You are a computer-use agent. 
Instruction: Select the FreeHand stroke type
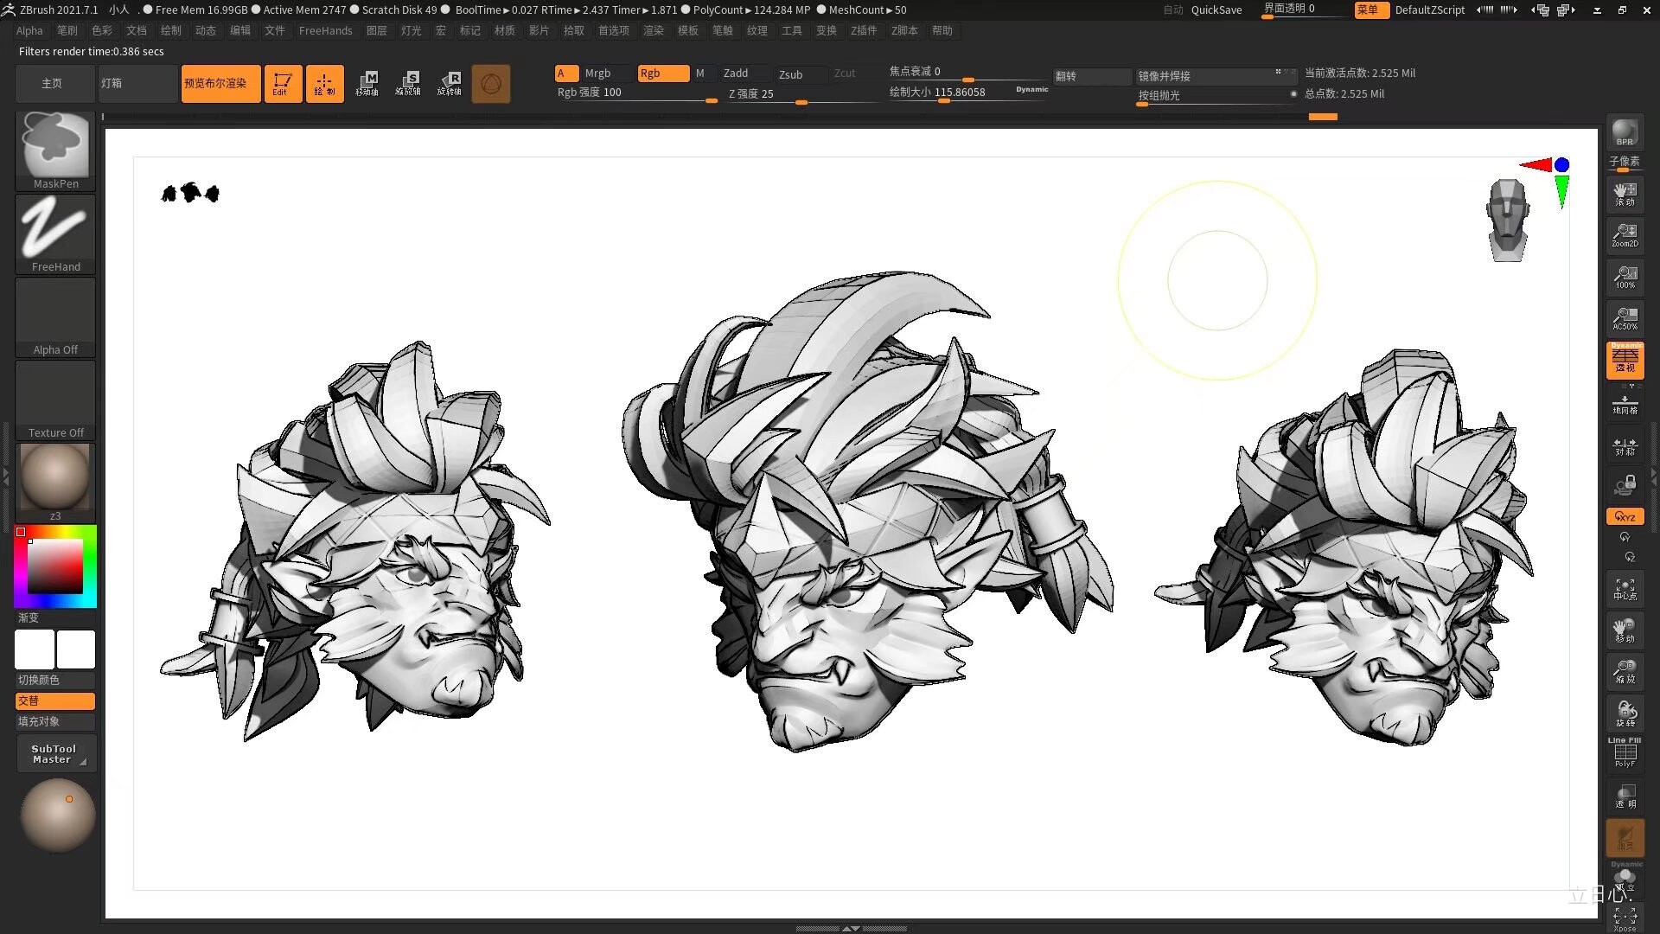(54, 232)
